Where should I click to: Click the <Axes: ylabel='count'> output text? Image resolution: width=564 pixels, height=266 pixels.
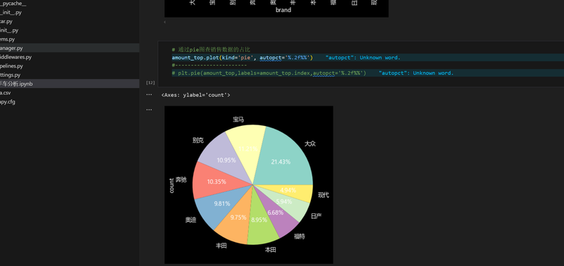click(x=196, y=95)
